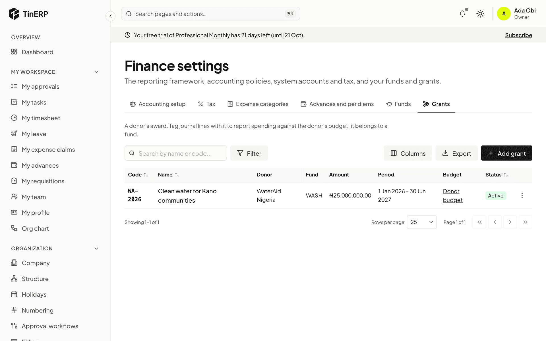
Task: Go to the next page arrow
Action: 510,222
